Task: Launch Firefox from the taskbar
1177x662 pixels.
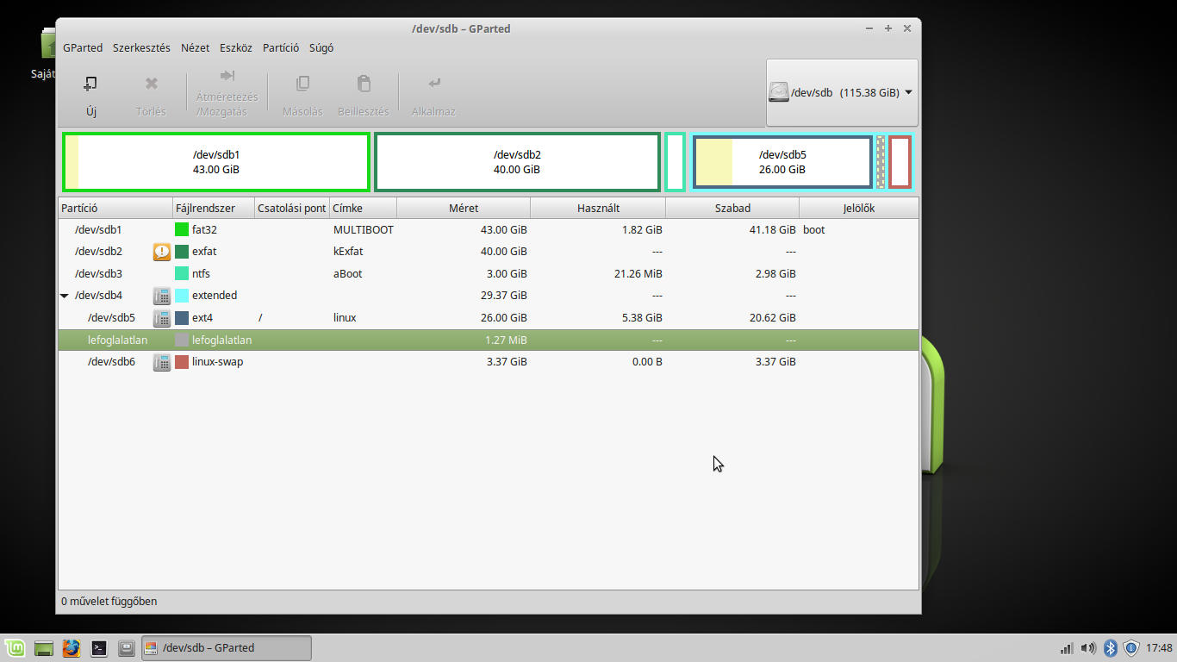Action: click(x=72, y=648)
